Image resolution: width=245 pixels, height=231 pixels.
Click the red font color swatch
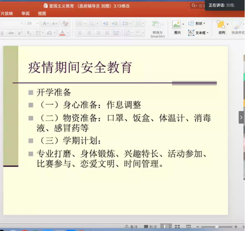(63, 33)
